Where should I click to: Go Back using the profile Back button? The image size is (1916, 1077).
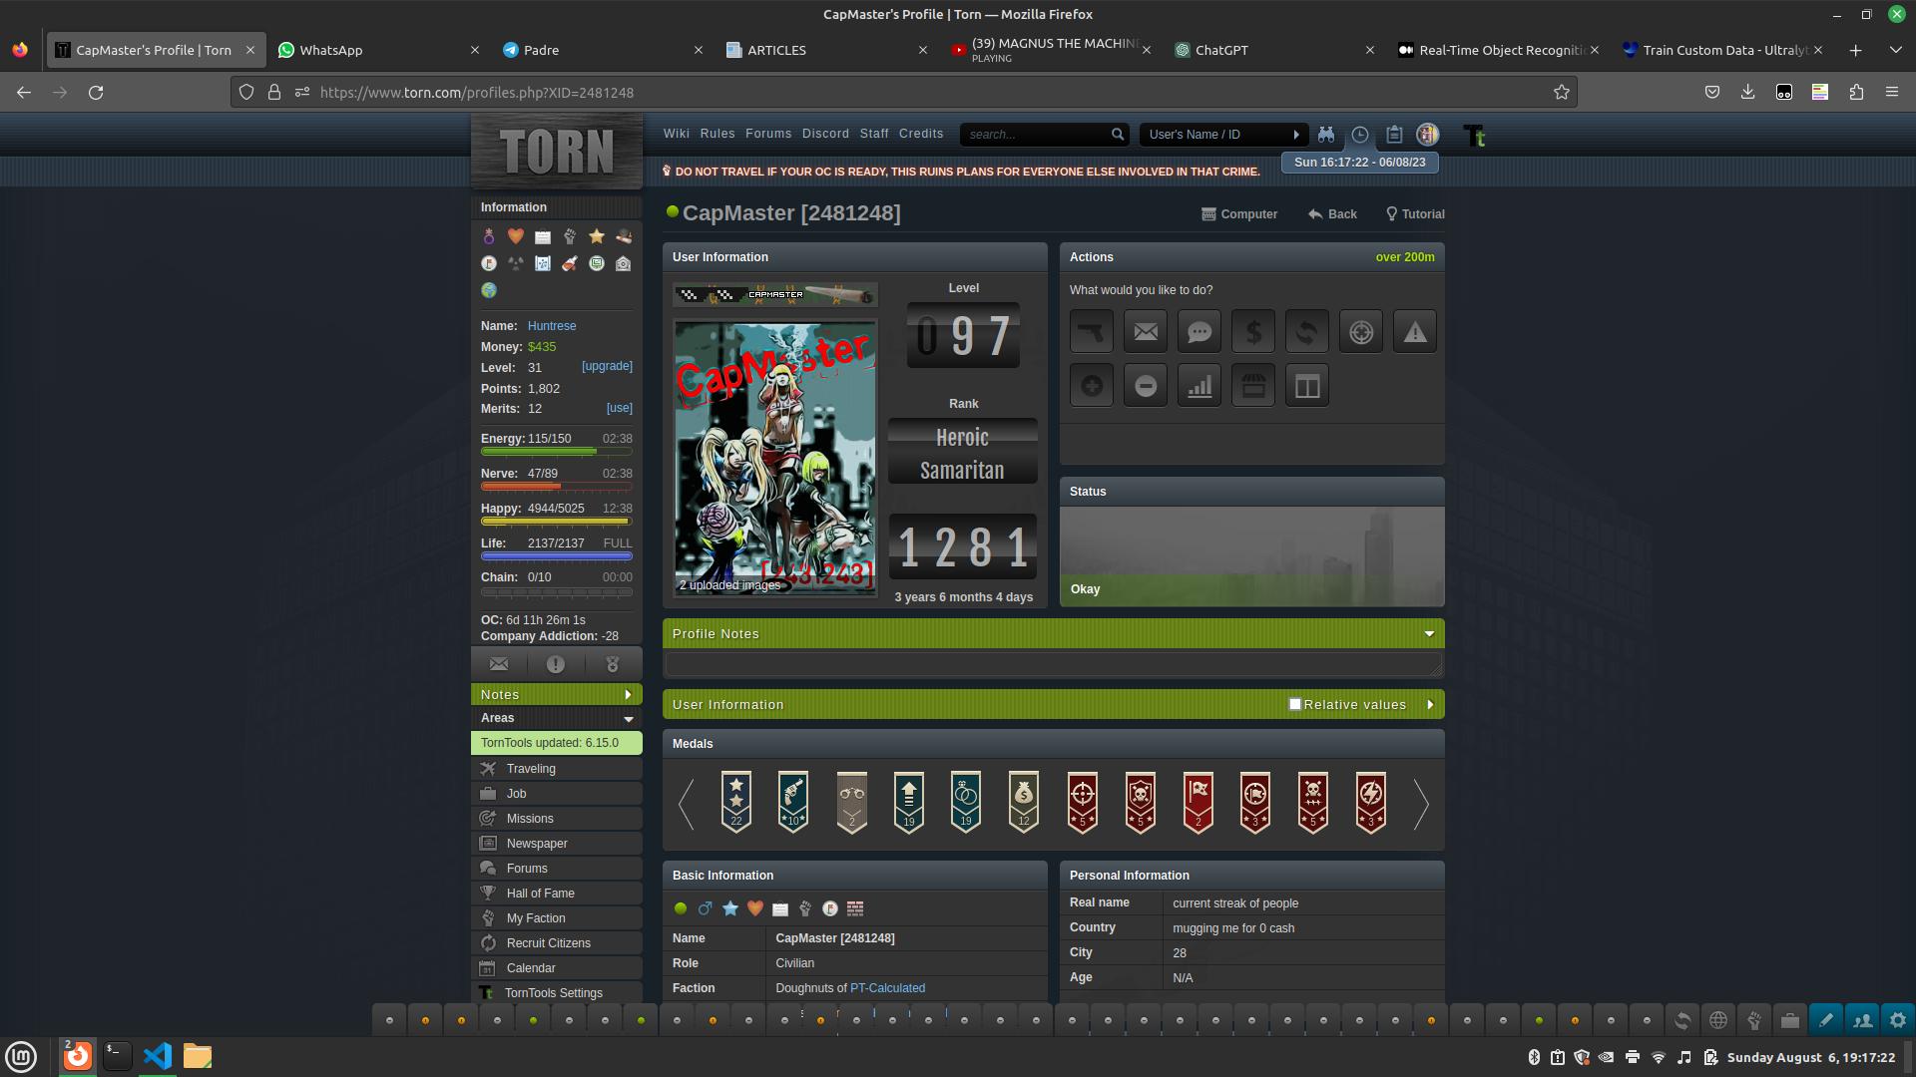1332,214
